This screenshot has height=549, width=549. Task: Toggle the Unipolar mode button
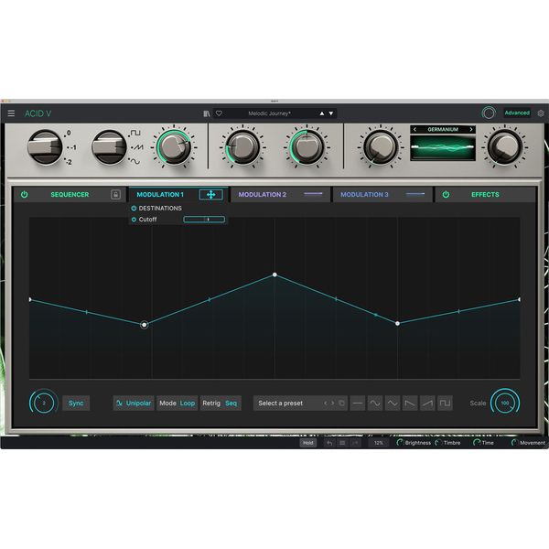(x=134, y=403)
